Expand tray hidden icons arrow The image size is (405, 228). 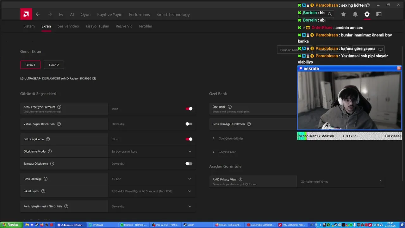[x=317, y=225]
